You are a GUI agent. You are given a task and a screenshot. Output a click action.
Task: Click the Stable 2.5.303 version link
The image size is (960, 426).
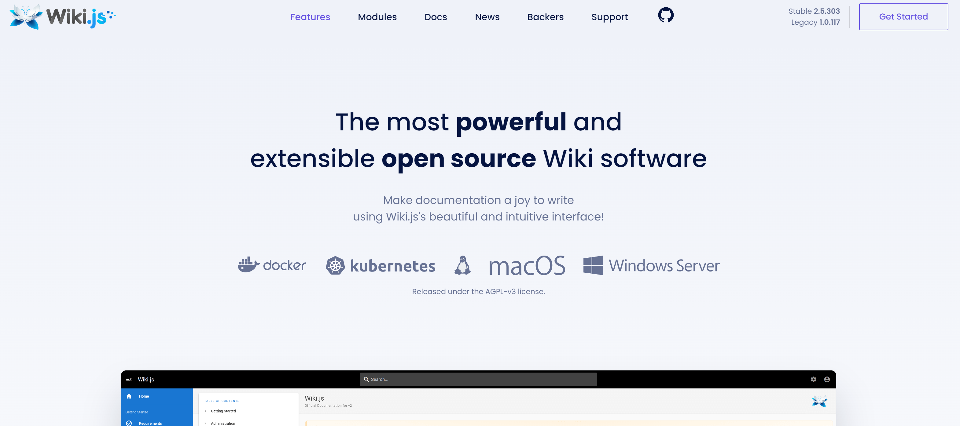814,11
